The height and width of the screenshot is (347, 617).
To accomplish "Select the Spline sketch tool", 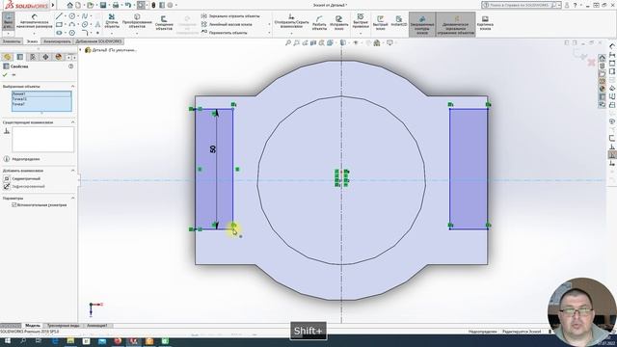I will pyautogui.click(x=85, y=16).
